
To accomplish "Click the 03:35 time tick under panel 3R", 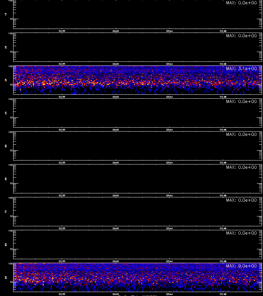I will [62, 97].
